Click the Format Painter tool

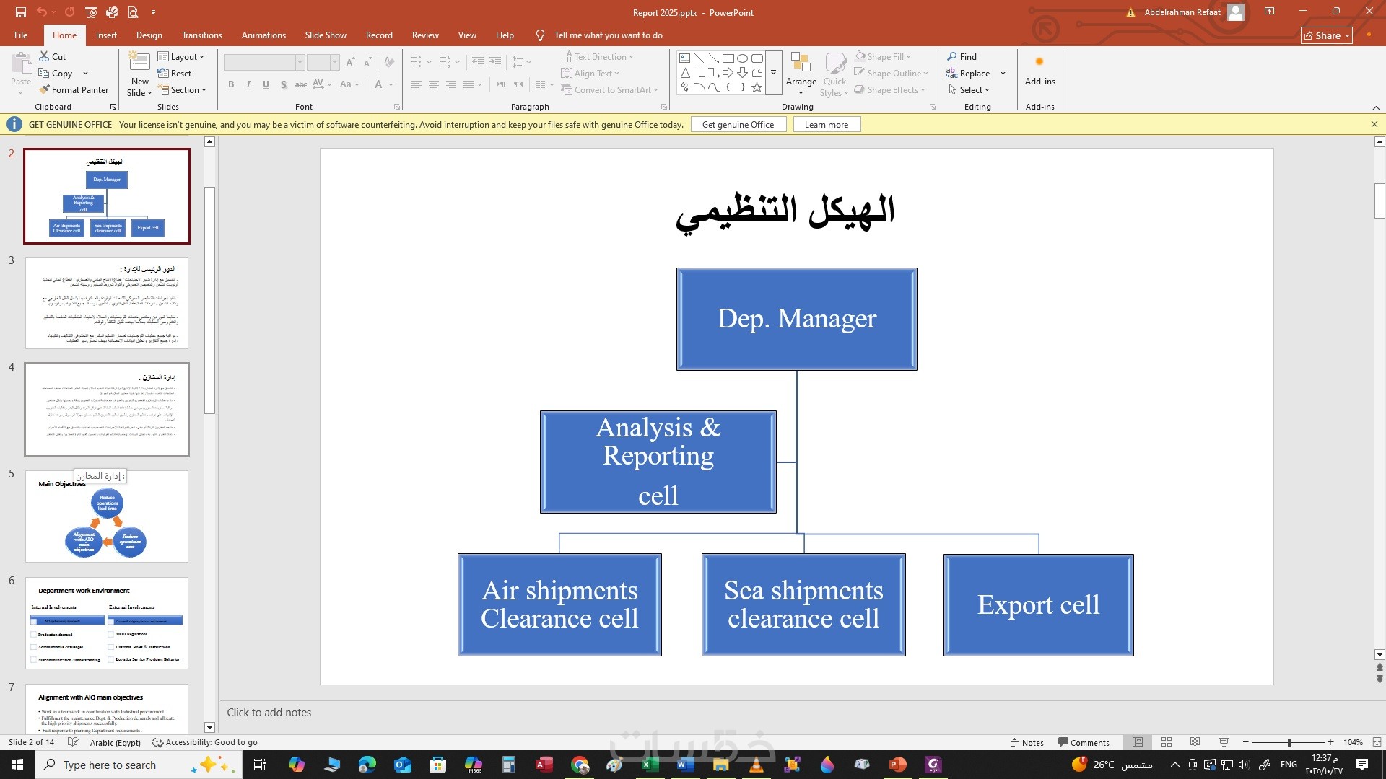coord(73,90)
